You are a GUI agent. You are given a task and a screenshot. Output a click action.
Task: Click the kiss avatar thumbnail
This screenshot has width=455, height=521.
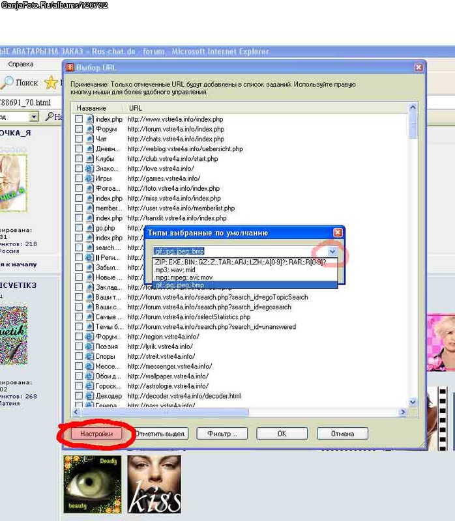coord(154,484)
